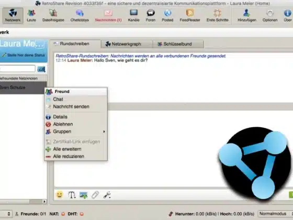Click the Hinzufügen add-friend icon
Screen dimensions: 293x220
tap(246, 16)
